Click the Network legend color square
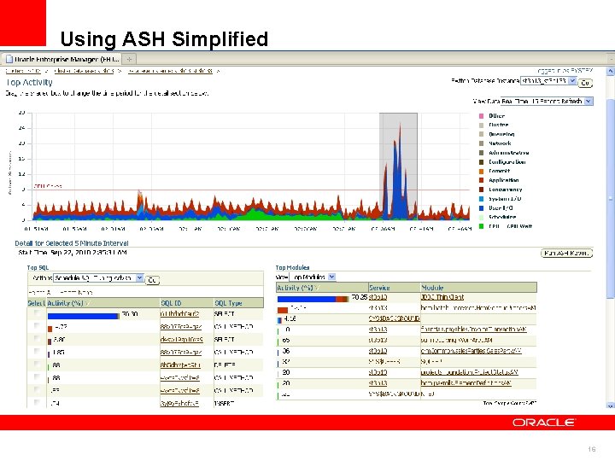 point(481,143)
